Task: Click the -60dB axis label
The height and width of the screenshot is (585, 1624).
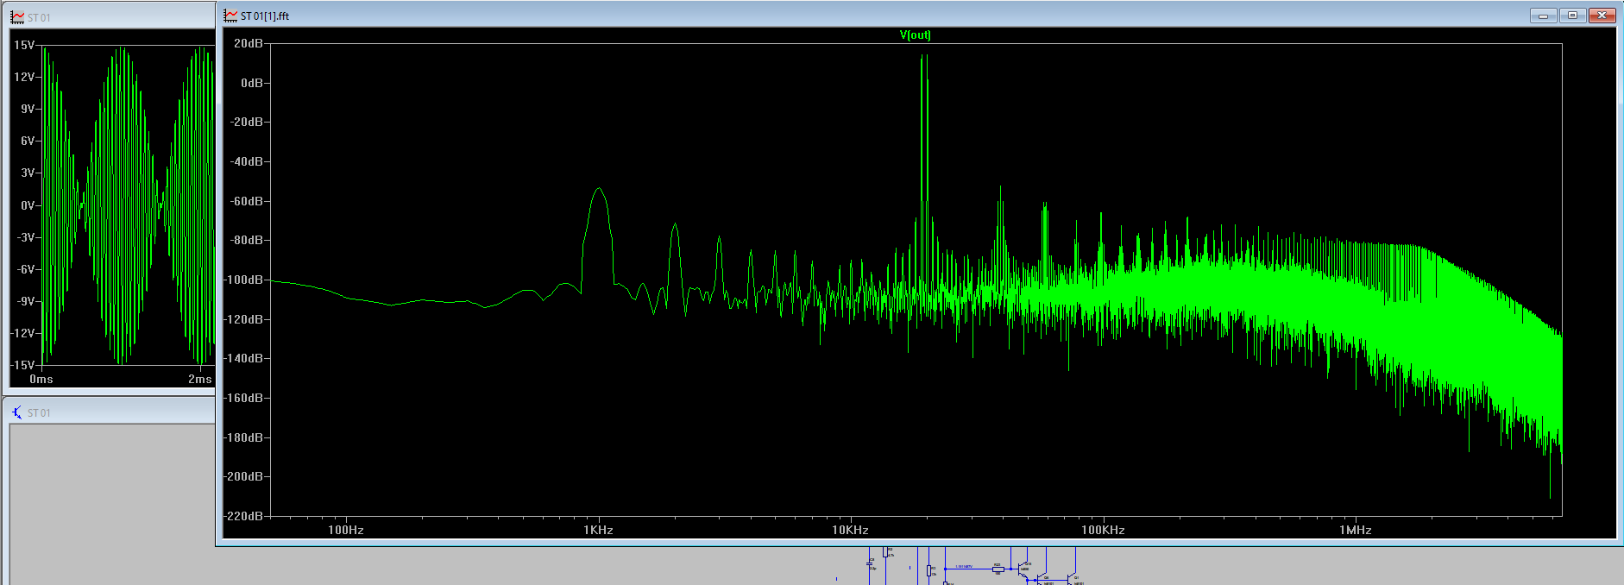Action: click(x=247, y=201)
